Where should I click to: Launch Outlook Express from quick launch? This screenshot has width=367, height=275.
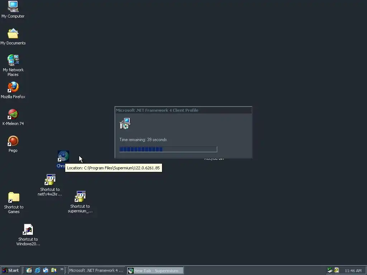pos(46,270)
